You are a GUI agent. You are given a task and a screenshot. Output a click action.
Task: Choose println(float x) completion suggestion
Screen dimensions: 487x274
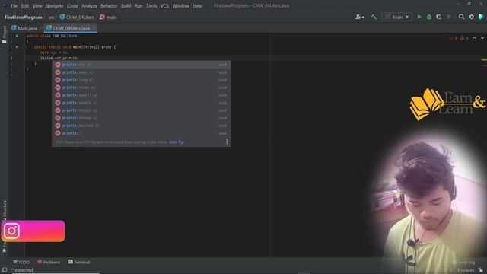[x=142, y=88]
